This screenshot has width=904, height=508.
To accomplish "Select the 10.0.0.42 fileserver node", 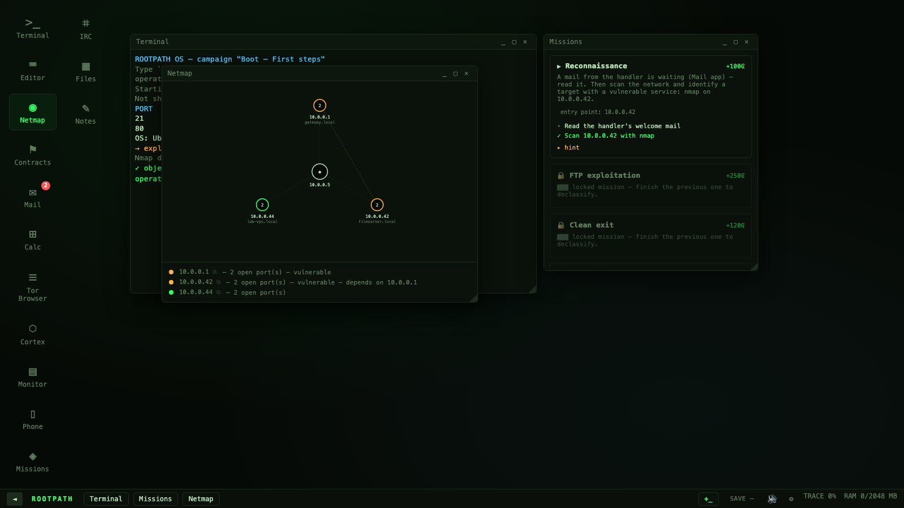I will [377, 205].
